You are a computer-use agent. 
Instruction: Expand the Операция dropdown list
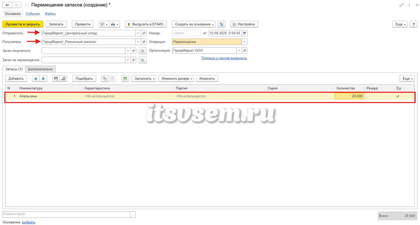point(244,42)
